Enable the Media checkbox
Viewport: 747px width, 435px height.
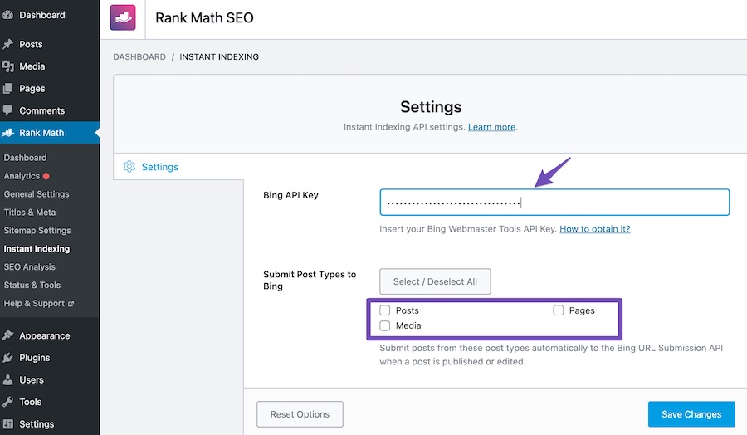(385, 325)
